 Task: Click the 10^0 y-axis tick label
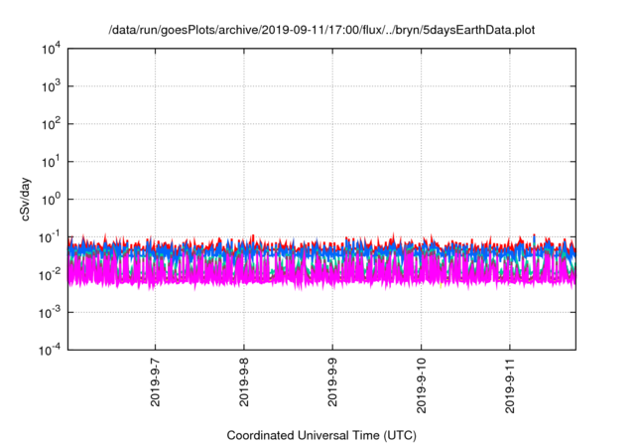pyautogui.click(x=51, y=200)
